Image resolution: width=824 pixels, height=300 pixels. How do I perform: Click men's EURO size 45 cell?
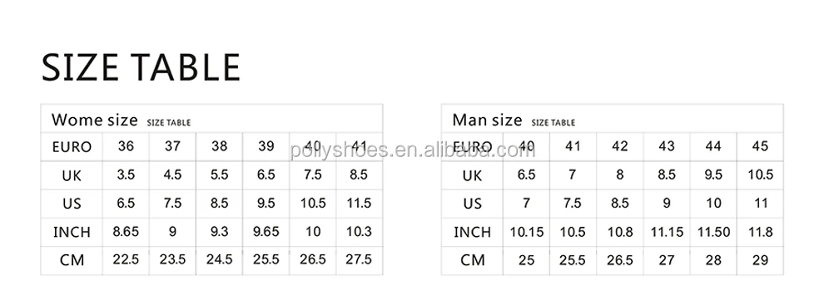tap(761, 145)
